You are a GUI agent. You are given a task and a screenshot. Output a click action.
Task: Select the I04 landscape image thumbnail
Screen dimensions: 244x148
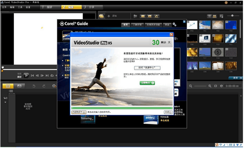pyautogui.click(x=205, y=66)
